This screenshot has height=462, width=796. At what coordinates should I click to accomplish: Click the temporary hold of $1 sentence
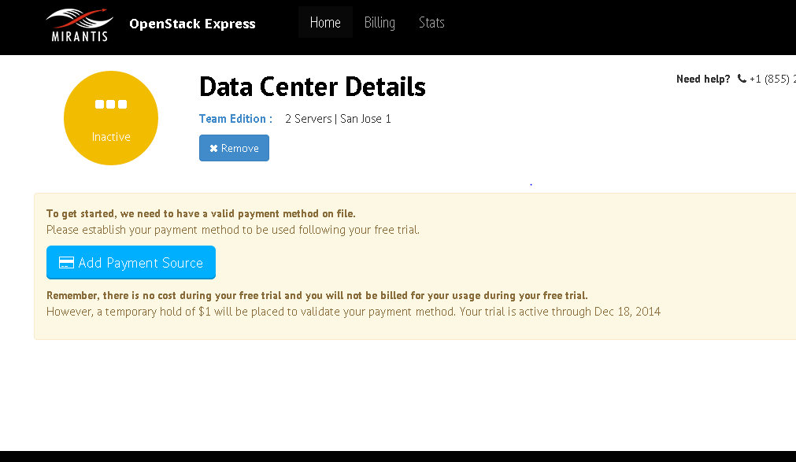(x=354, y=312)
